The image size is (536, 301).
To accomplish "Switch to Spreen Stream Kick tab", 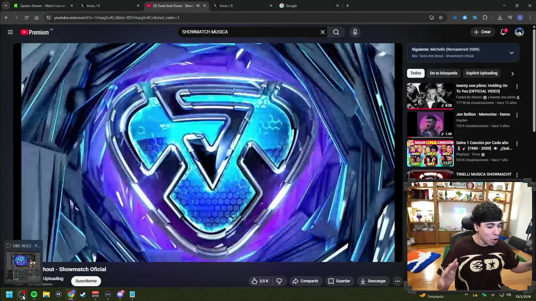I will point(43,6).
